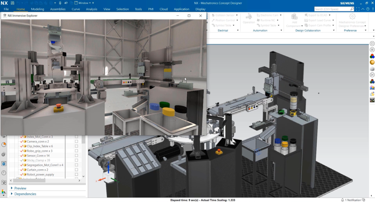Click the gray sensor signal sidebar icon
This screenshot has width=375, height=202.
point(4,154)
